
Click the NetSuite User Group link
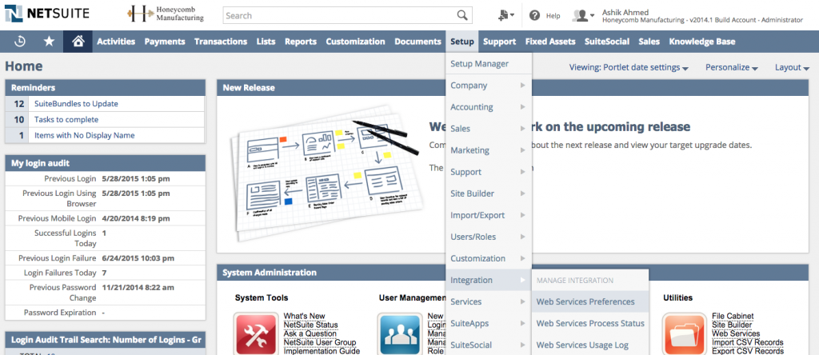(x=320, y=342)
